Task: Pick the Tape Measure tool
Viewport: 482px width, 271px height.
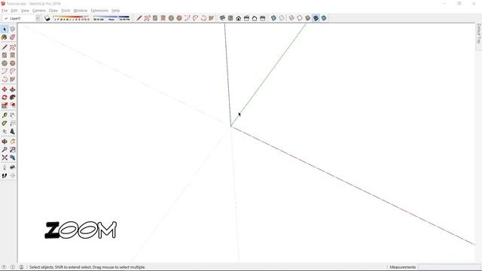Action: tap(5, 115)
